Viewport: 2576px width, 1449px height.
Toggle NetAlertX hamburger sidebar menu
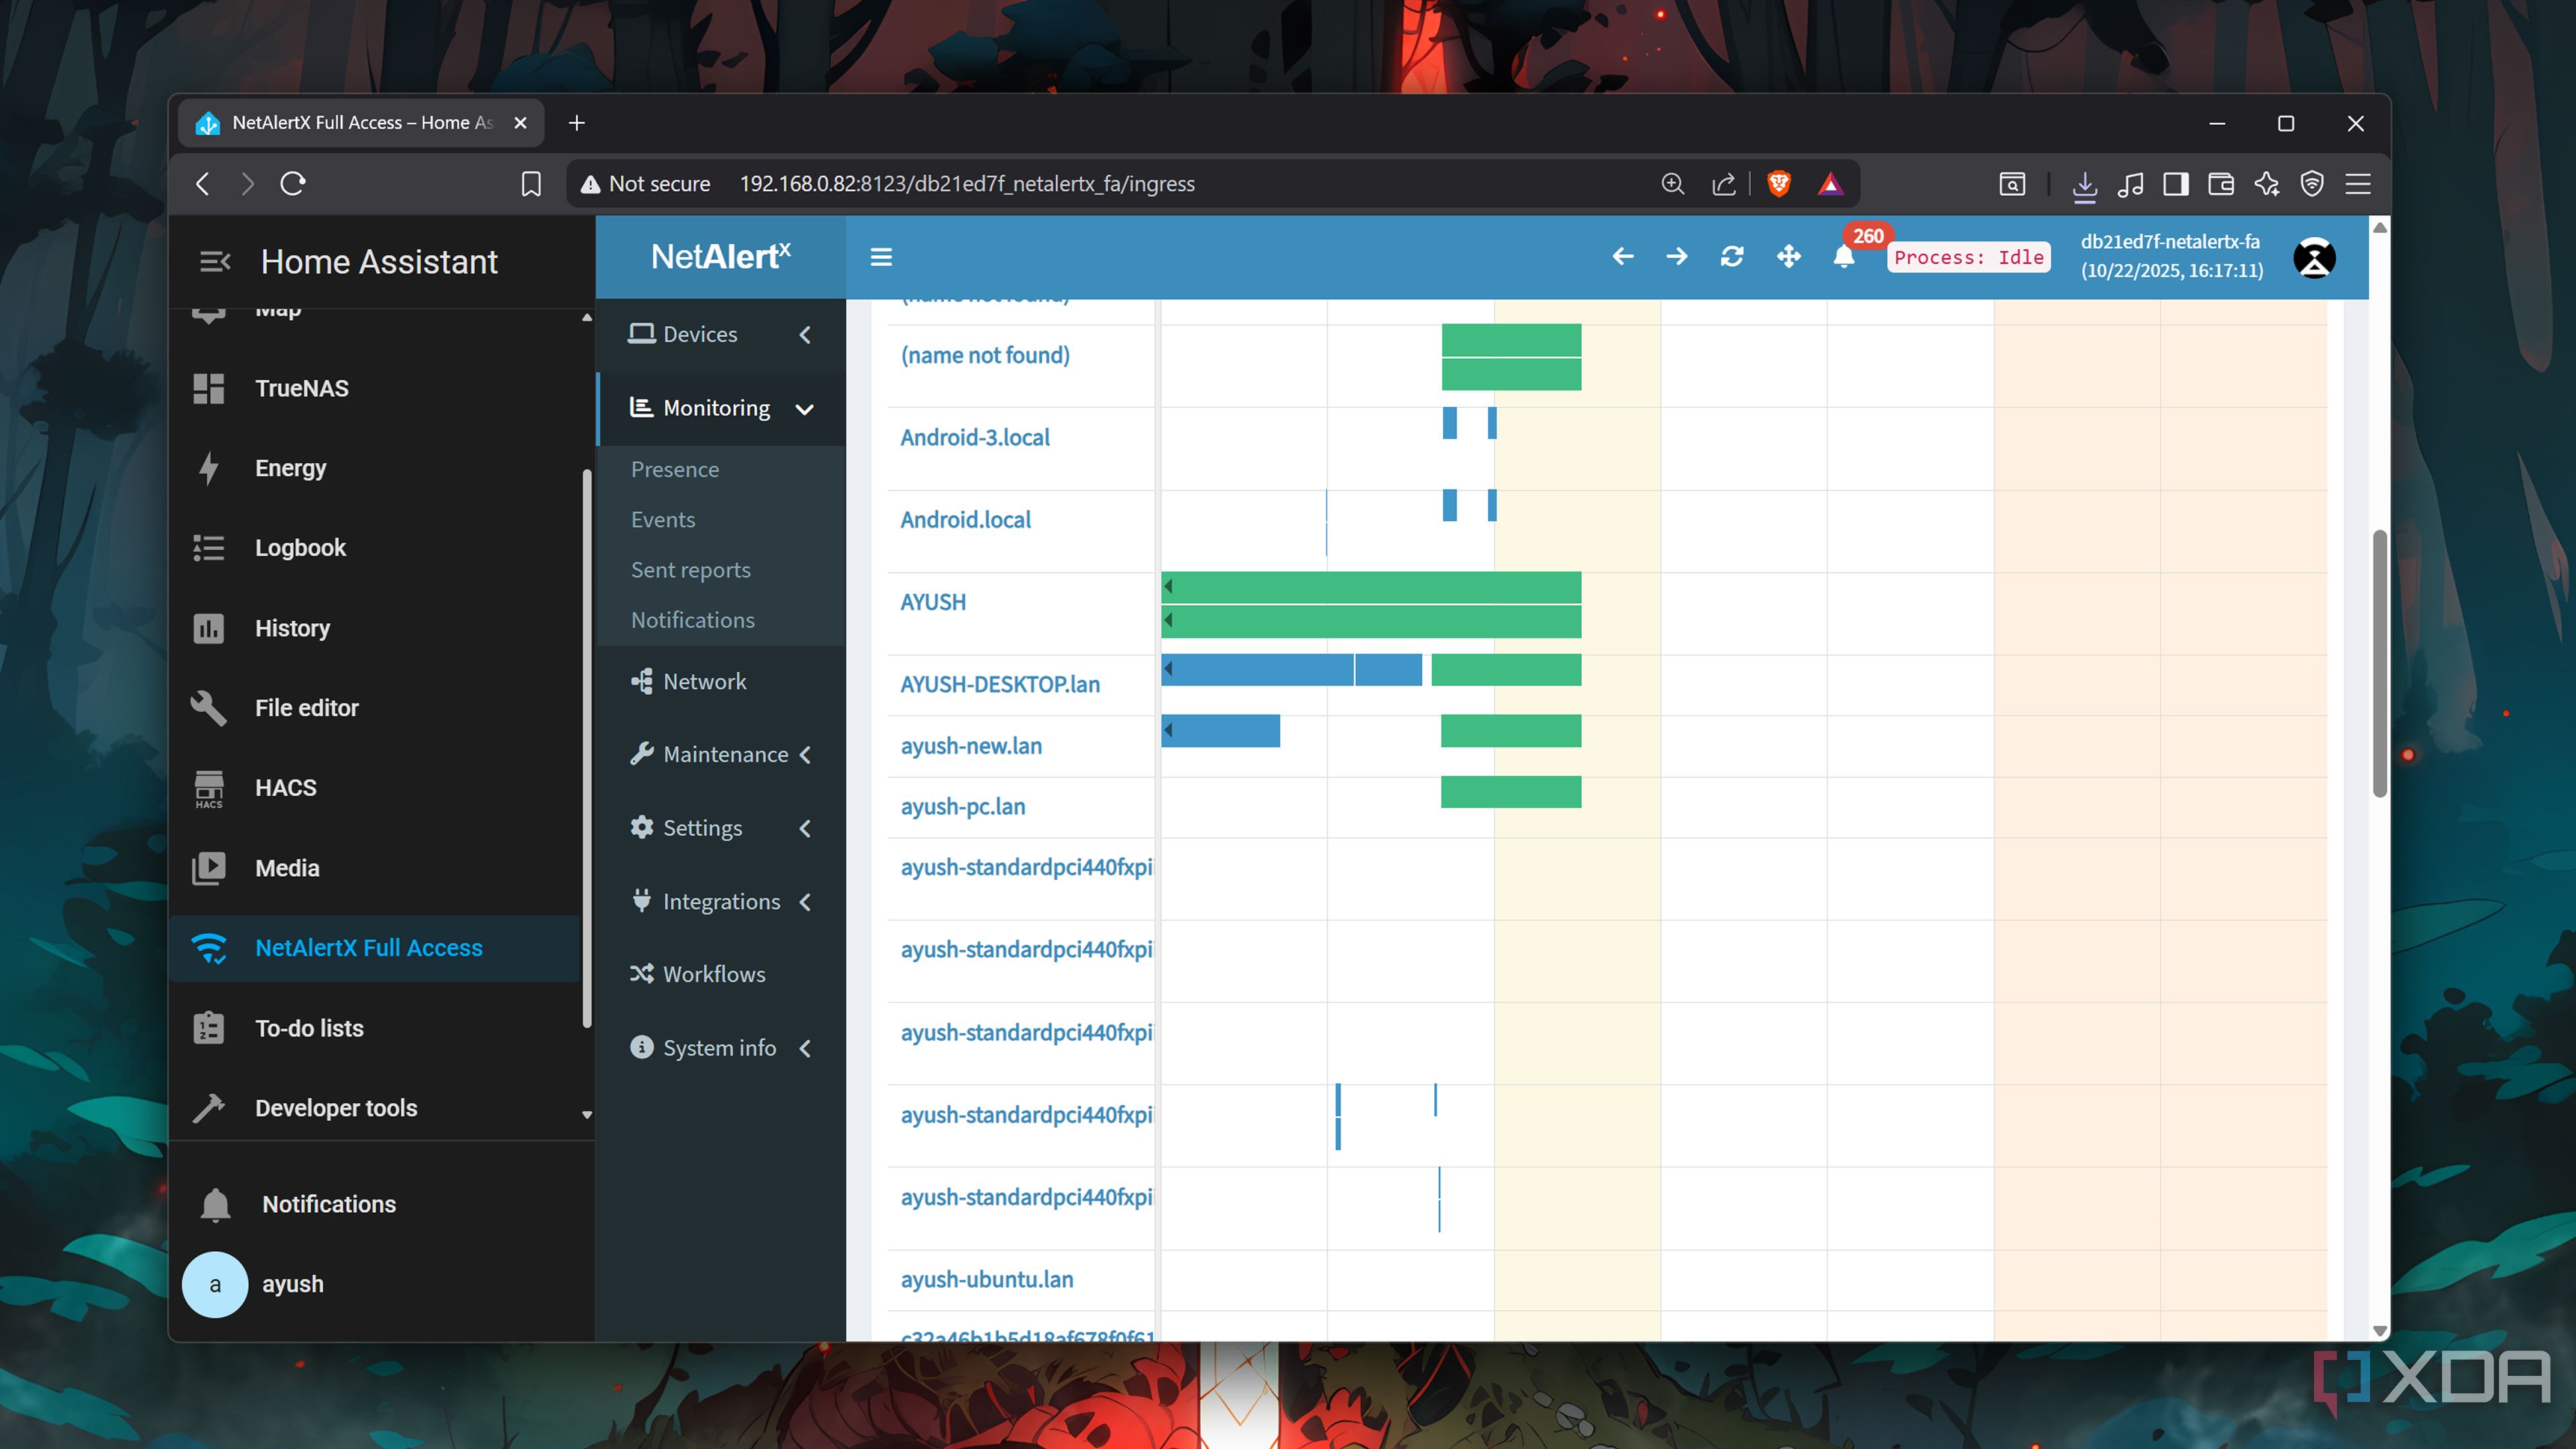tap(881, 257)
